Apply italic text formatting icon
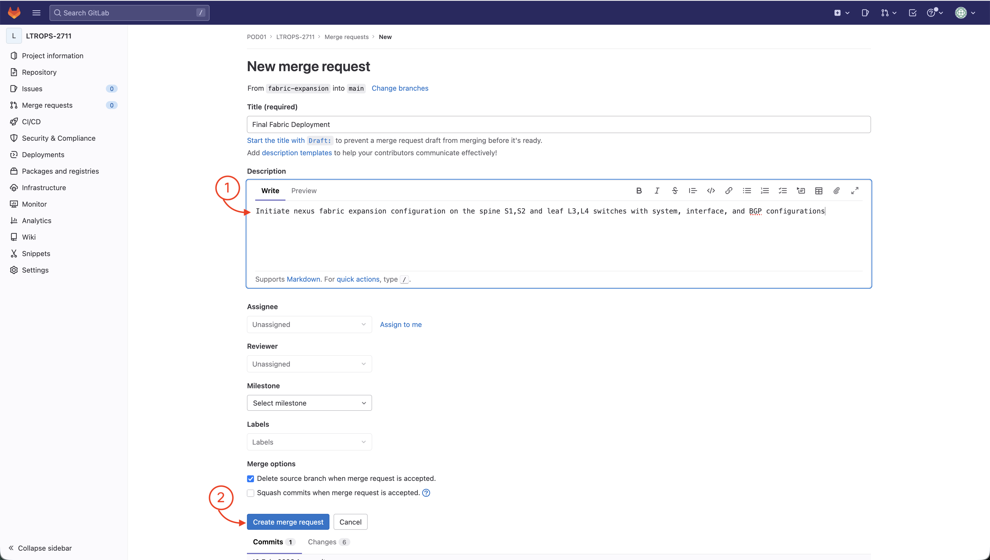 coord(657,191)
